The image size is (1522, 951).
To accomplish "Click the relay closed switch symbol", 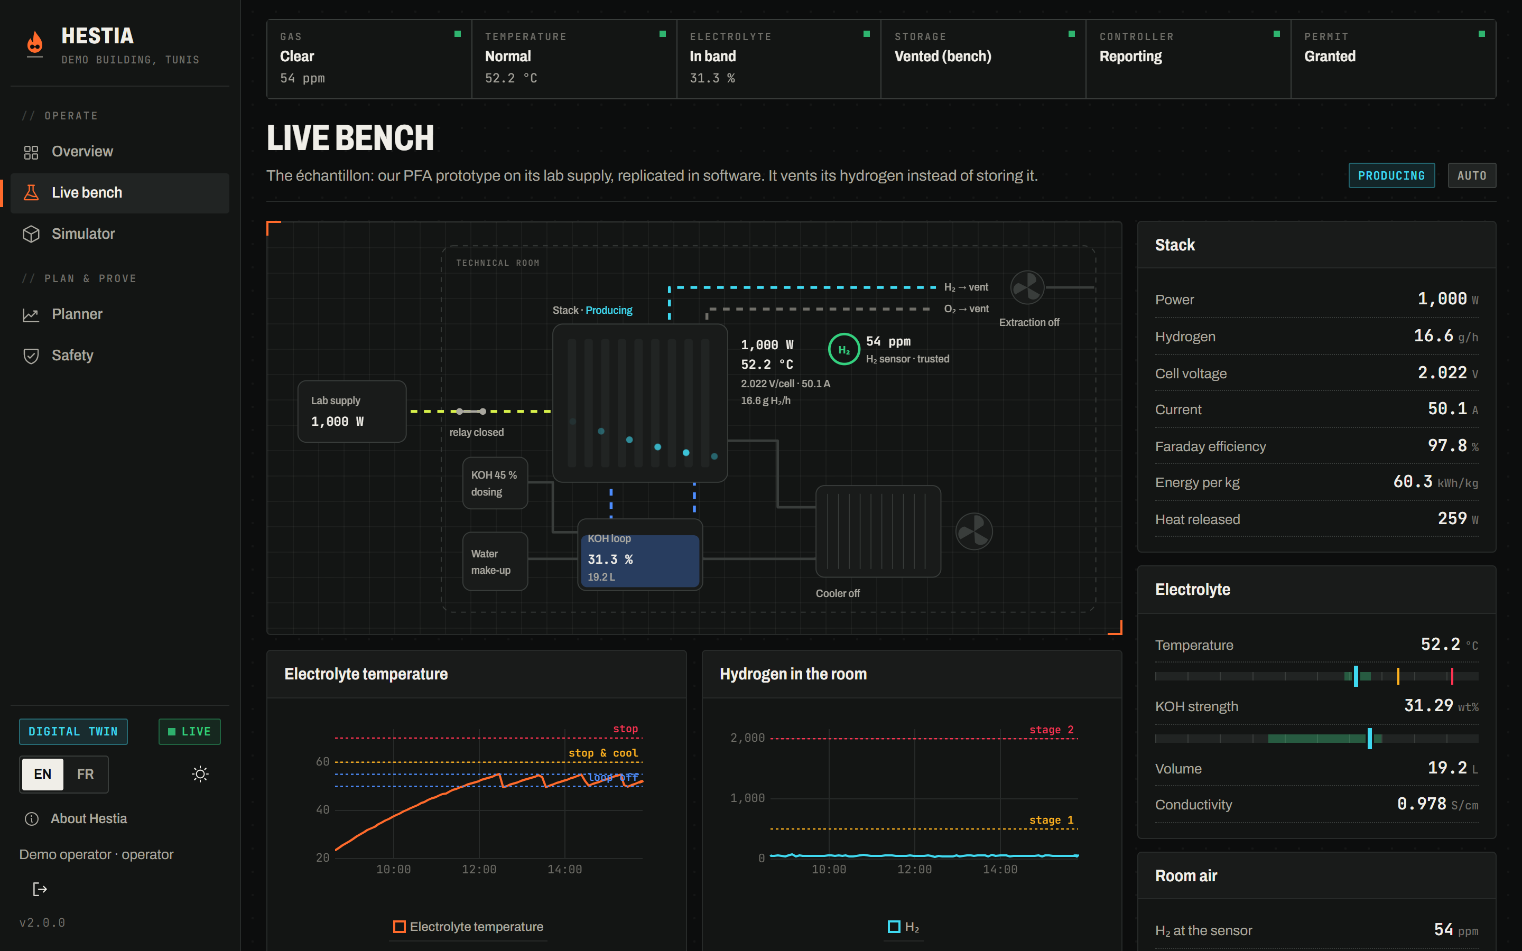I will (471, 412).
